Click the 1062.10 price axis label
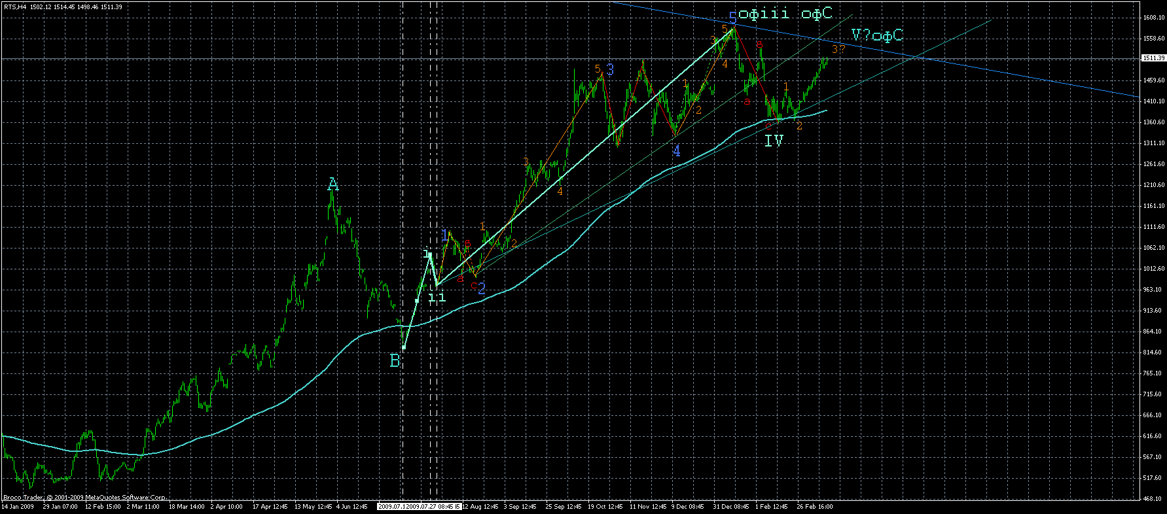The image size is (1167, 514). point(1153,248)
